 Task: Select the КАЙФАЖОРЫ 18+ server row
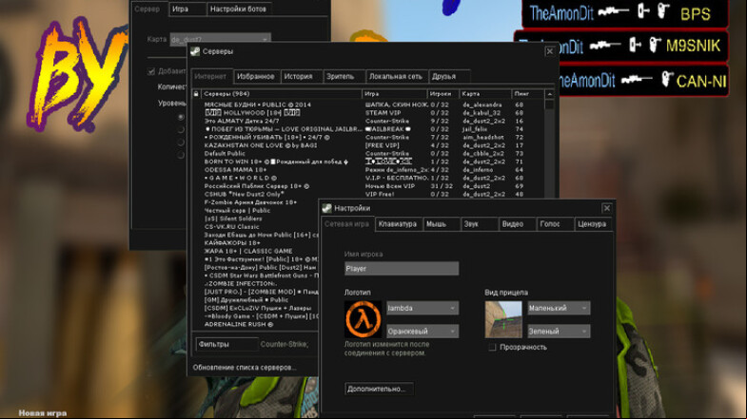coord(256,242)
